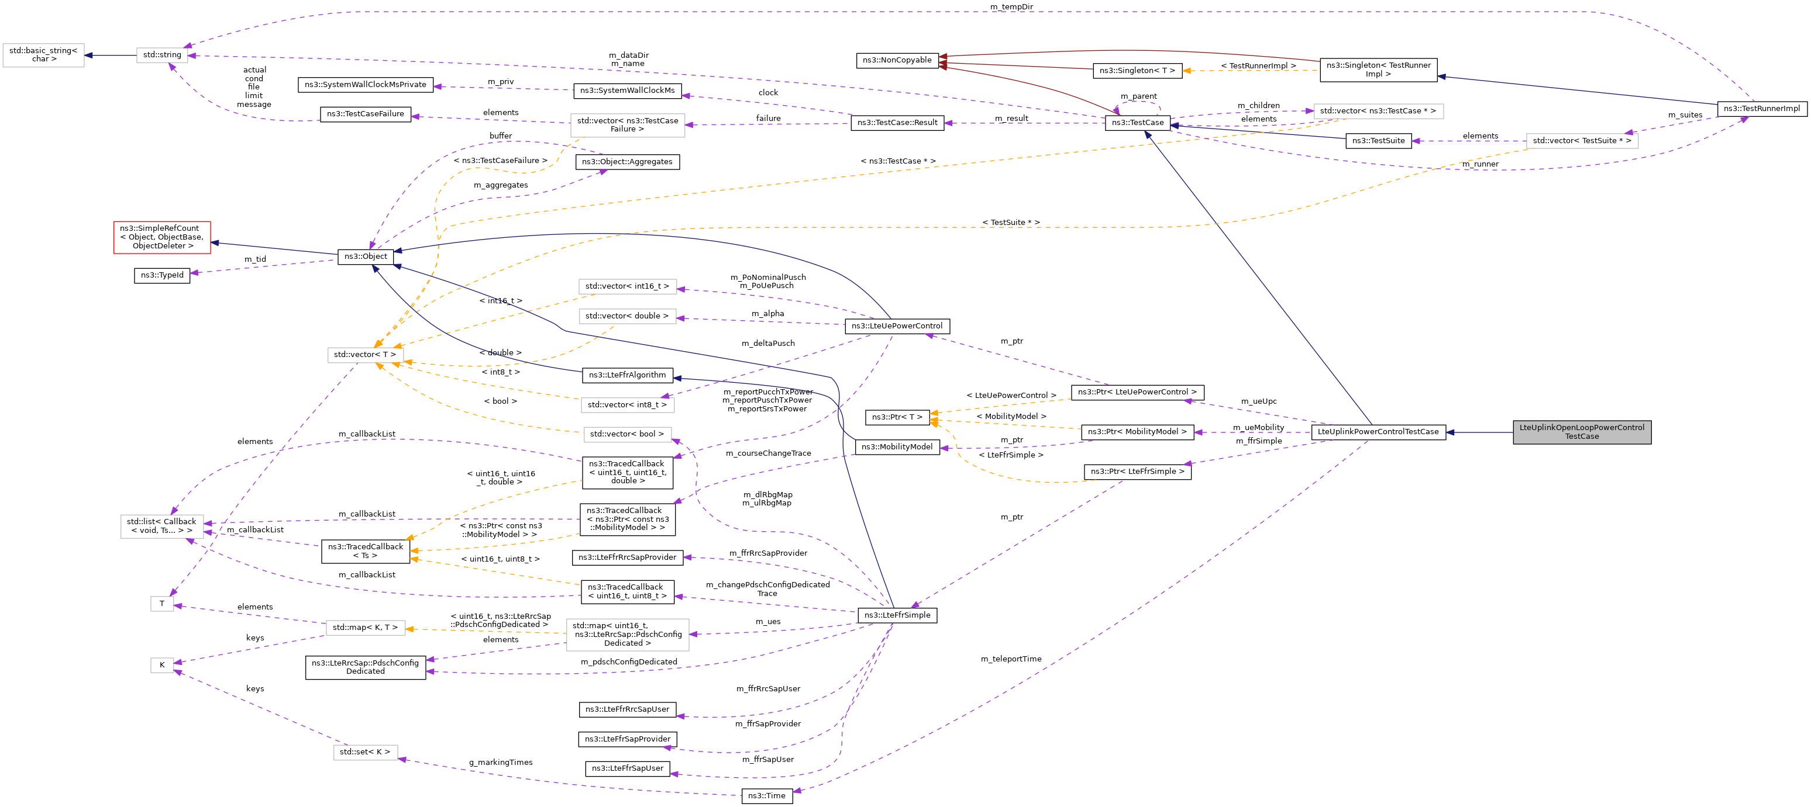Click std::vector< int16_t > node

tap(627, 286)
